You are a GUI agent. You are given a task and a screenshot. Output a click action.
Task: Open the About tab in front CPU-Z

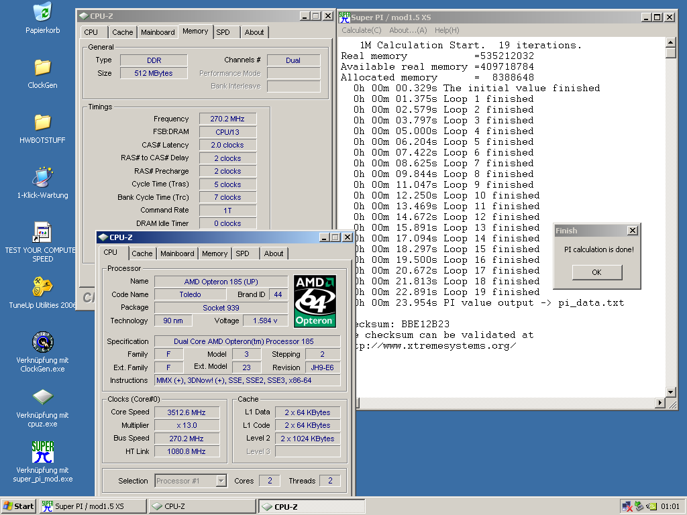point(274,253)
